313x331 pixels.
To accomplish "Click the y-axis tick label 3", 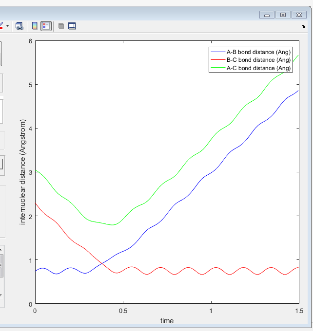I will pyautogui.click(x=31, y=172).
